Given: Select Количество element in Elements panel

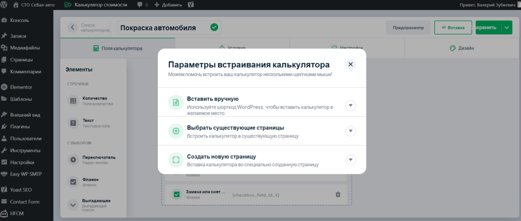Looking at the screenshot, I should pyautogui.click(x=93, y=101).
